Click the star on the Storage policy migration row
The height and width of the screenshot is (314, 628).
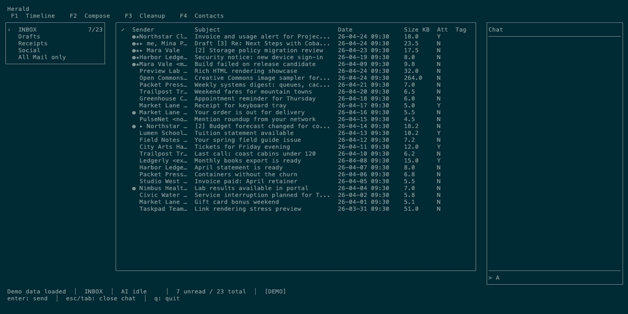click(x=138, y=51)
